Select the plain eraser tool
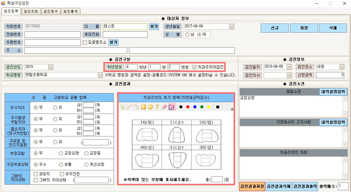Image resolution: width=351 pixels, height=192 pixels. (164, 107)
